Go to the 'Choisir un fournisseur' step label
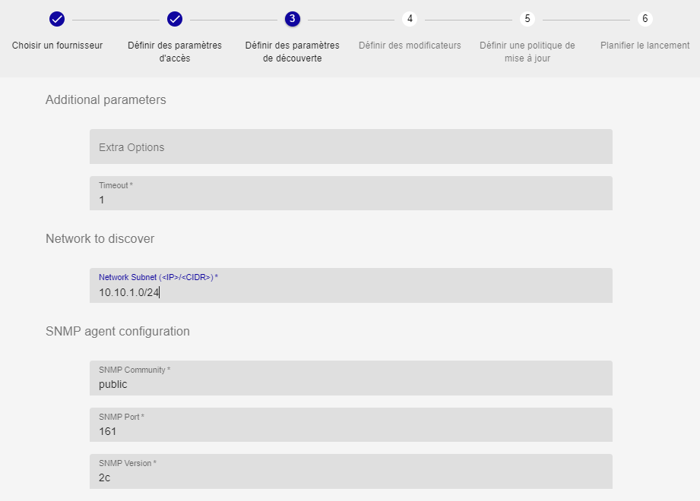 [x=57, y=46]
